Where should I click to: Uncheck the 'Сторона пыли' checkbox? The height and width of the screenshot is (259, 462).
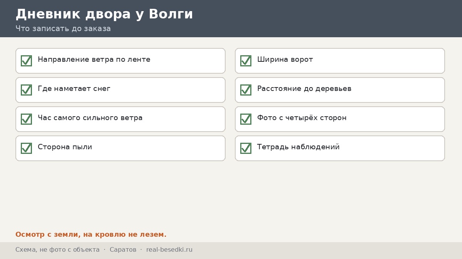pos(26,148)
